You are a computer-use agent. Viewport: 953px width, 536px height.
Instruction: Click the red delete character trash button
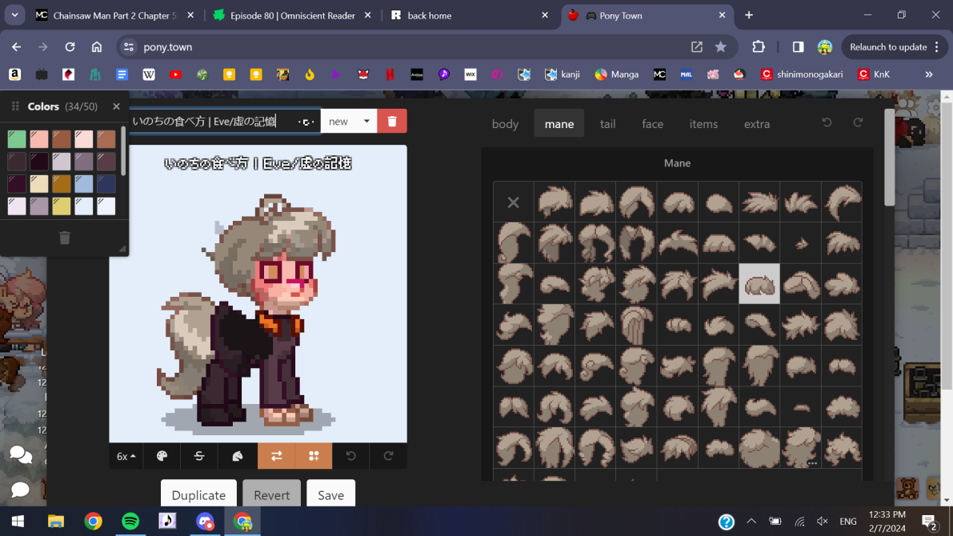tap(392, 121)
